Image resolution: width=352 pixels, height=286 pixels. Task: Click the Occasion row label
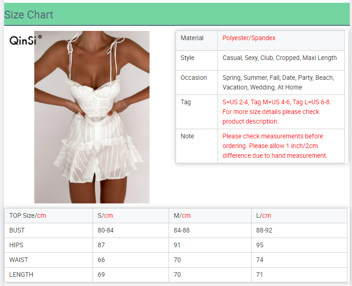[194, 78]
